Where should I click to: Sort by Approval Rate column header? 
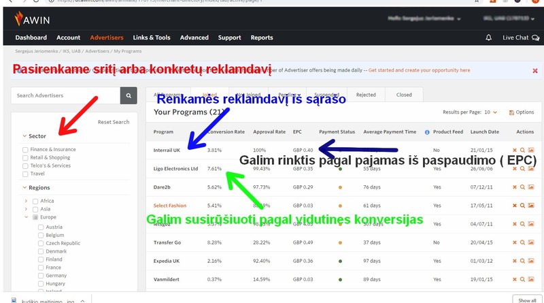click(269, 131)
